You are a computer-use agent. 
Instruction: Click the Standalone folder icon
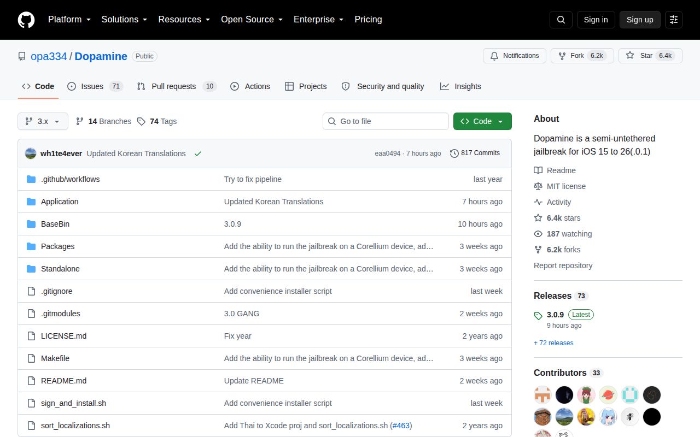(x=31, y=269)
